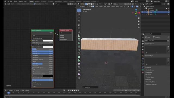
Task: Click the play animation button
Action: (74, 90)
